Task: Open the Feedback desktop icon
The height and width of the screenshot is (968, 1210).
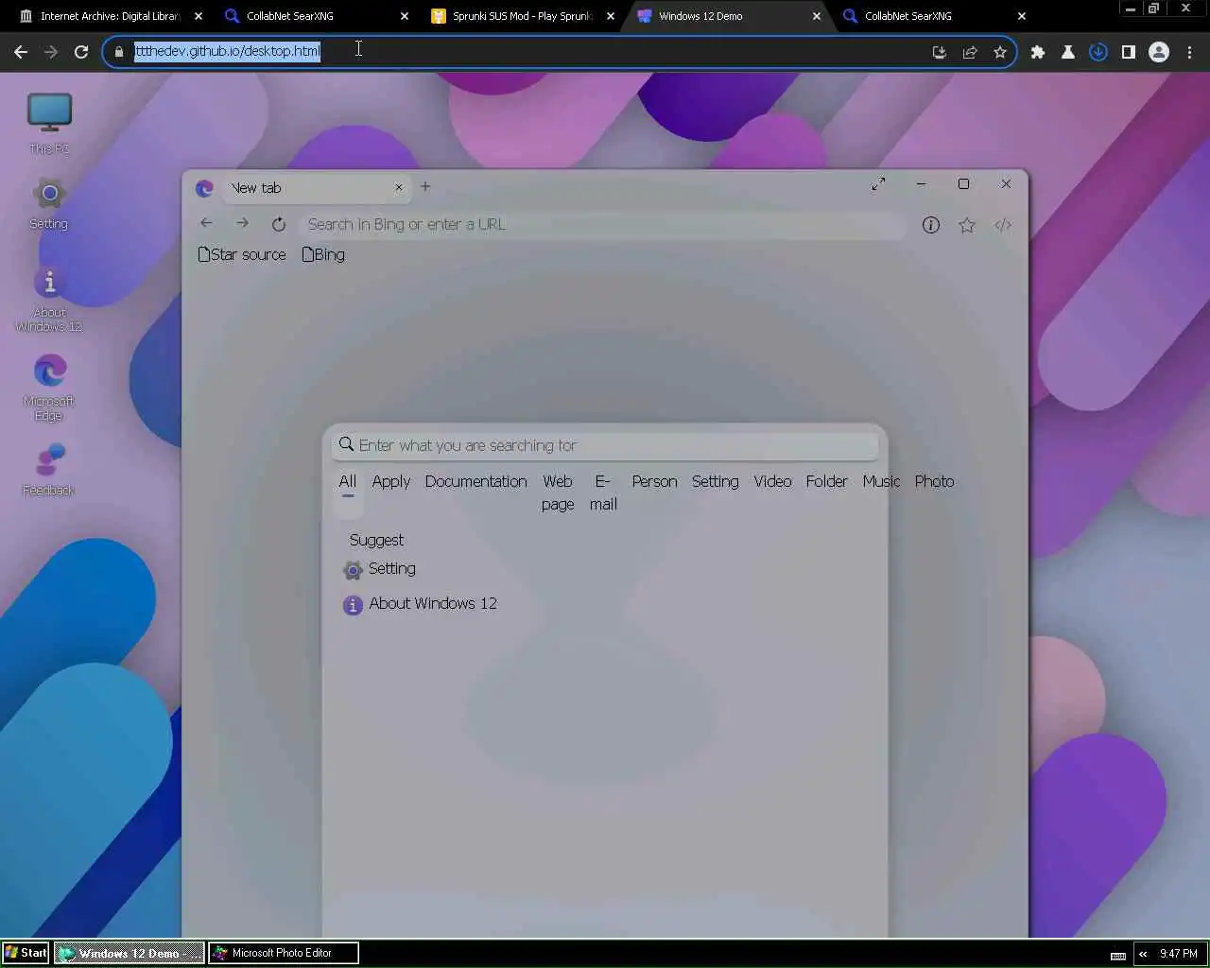Action: coord(49,469)
